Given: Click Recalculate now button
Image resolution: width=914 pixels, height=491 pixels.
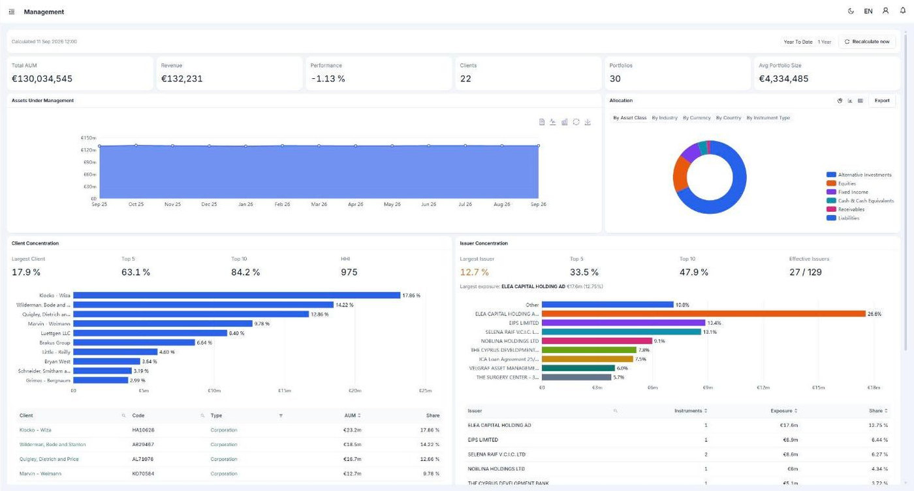Looking at the screenshot, I should coord(867,42).
